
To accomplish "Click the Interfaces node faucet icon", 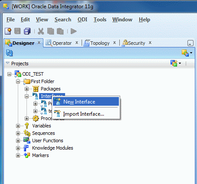I will point(35,96).
